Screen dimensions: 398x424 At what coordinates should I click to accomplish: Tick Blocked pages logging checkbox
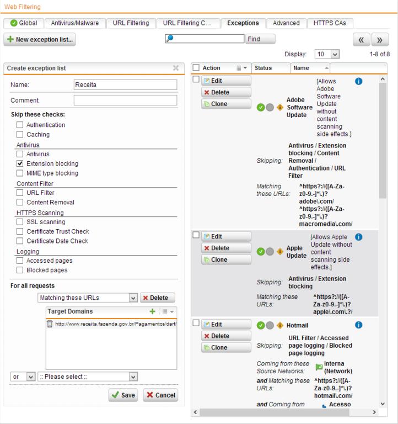[20, 270]
